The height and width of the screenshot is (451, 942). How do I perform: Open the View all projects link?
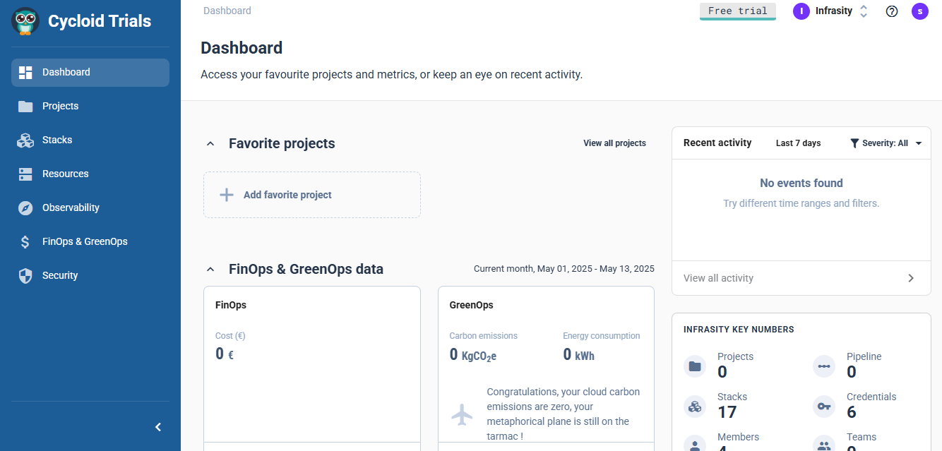point(614,143)
